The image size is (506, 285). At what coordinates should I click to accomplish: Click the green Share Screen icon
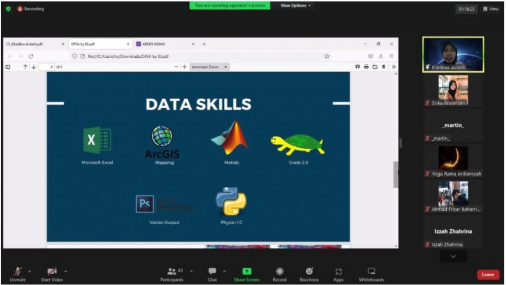(x=247, y=271)
